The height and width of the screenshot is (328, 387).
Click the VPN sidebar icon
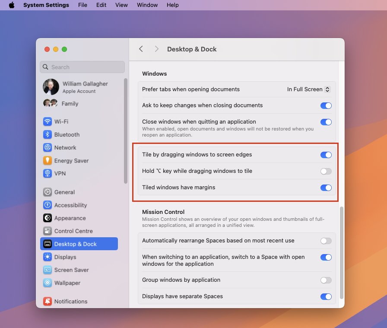point(48,173)
